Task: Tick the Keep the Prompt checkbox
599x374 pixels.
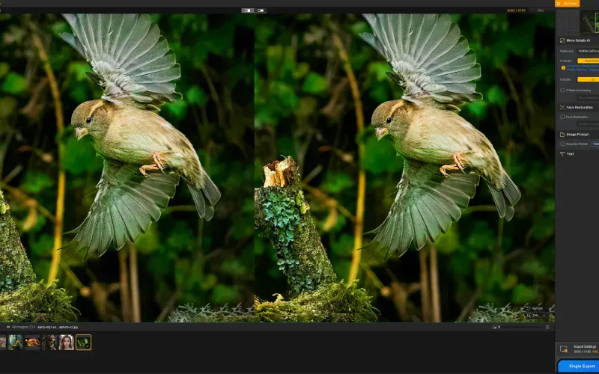Action: pos(562,144)
